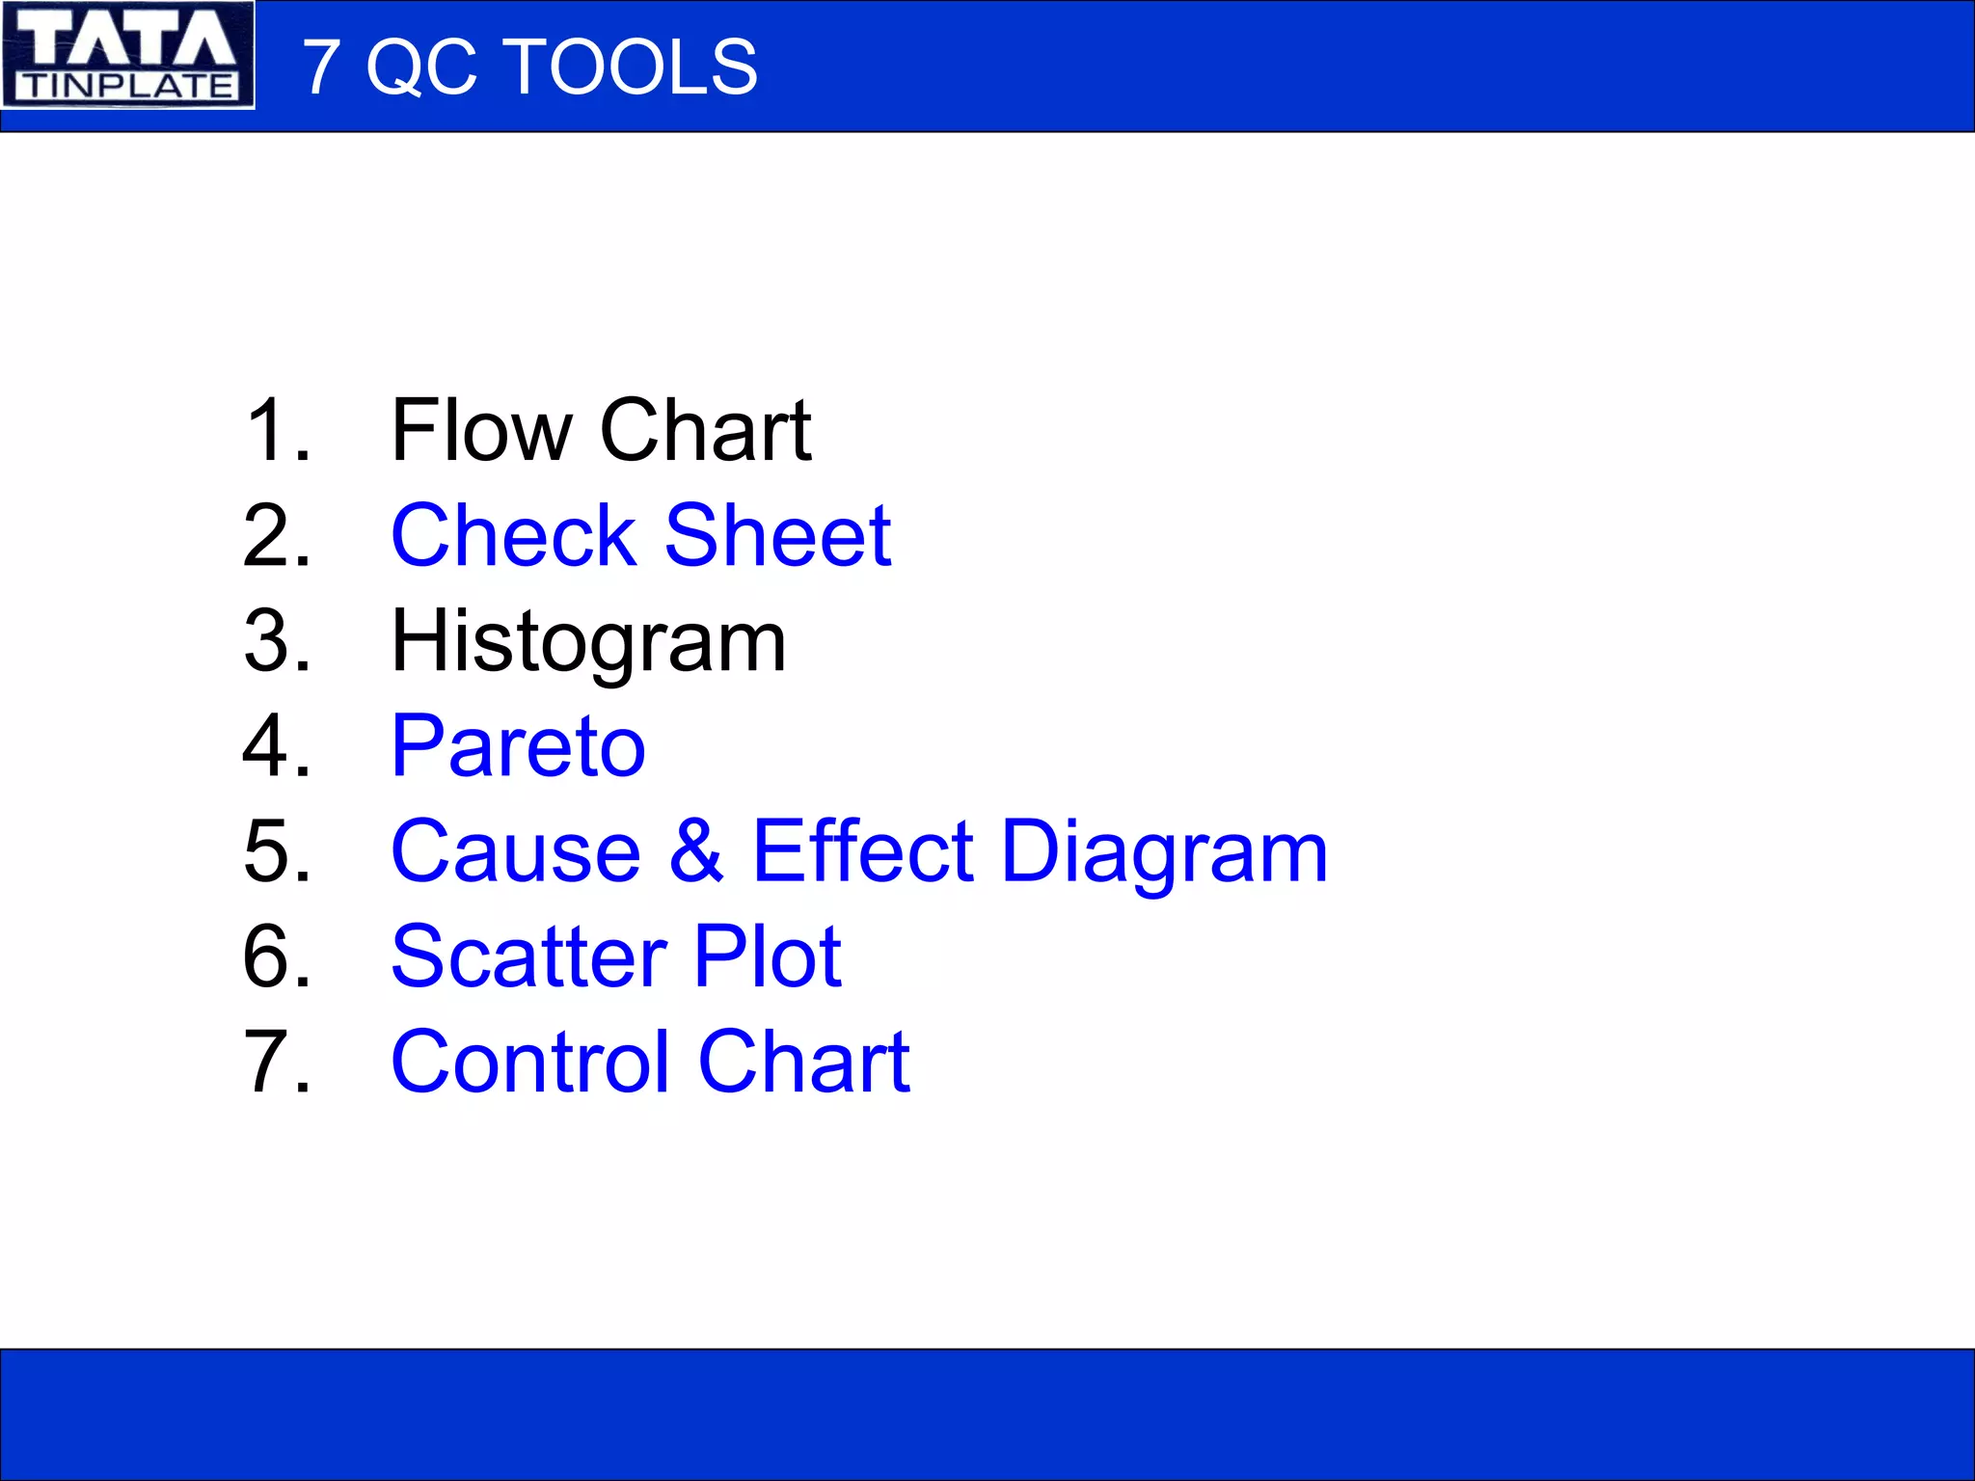The height and width of the screenshot is (1481, 1975).
Task: Click the list number 5 beside Cause & Effect
Action: coord(277,851)
